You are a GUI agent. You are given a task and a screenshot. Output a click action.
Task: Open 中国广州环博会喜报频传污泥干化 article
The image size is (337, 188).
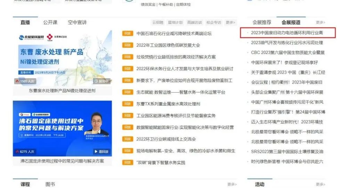tap(287, 102)
